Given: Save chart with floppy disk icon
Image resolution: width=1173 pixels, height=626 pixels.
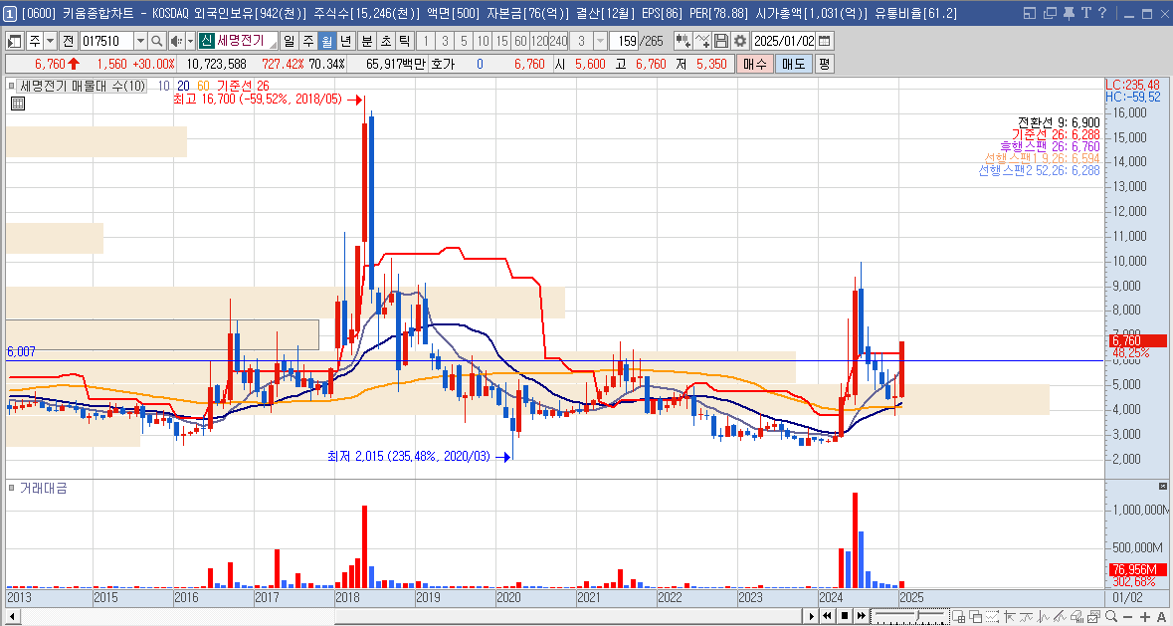Looking at the screenshot, I should pos(721,41).
